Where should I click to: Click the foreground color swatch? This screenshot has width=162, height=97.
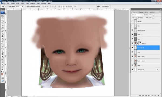[x=2, y=74]
